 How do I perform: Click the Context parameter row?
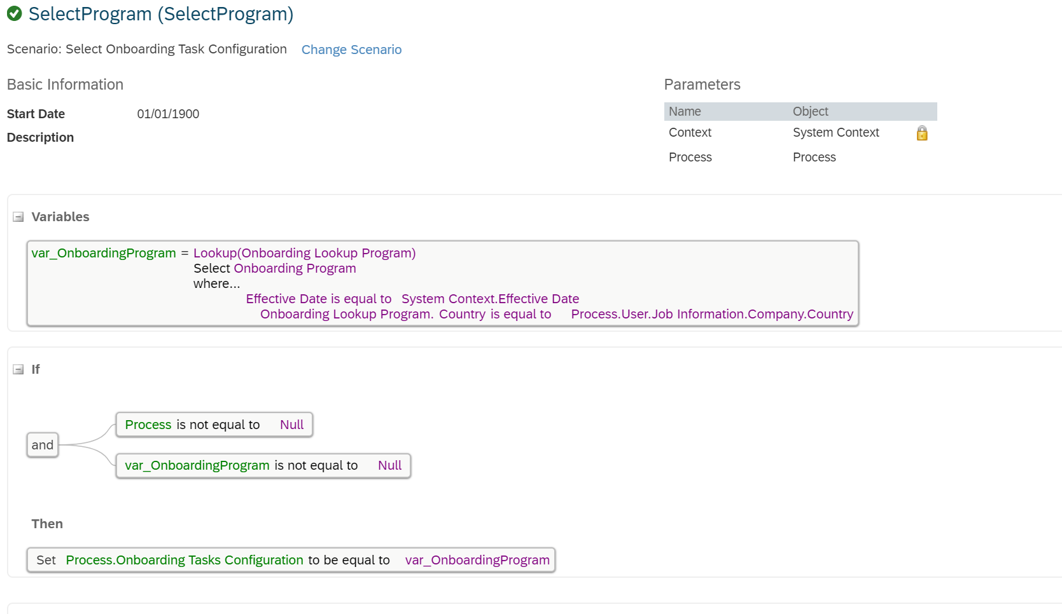click(x=690, y=132)
